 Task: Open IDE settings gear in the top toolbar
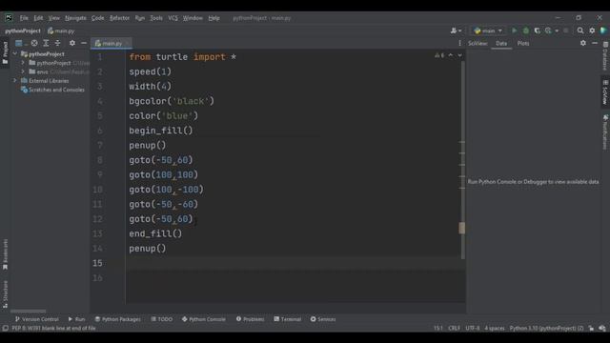point(592,30)
